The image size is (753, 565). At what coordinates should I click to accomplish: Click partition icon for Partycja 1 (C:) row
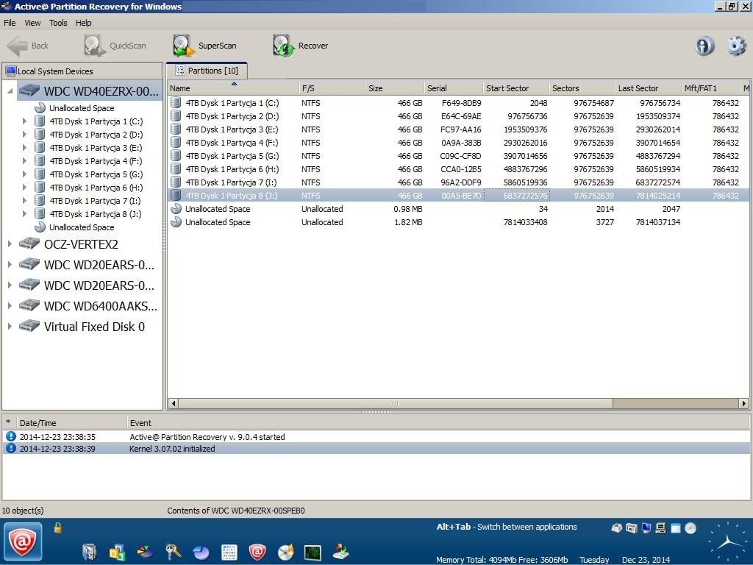tap(176, 103)
